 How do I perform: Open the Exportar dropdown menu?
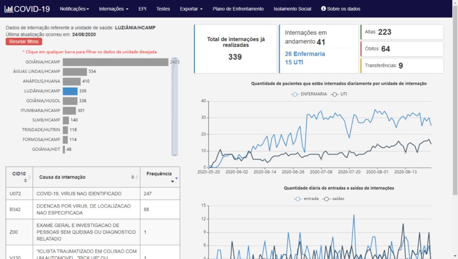191,9
